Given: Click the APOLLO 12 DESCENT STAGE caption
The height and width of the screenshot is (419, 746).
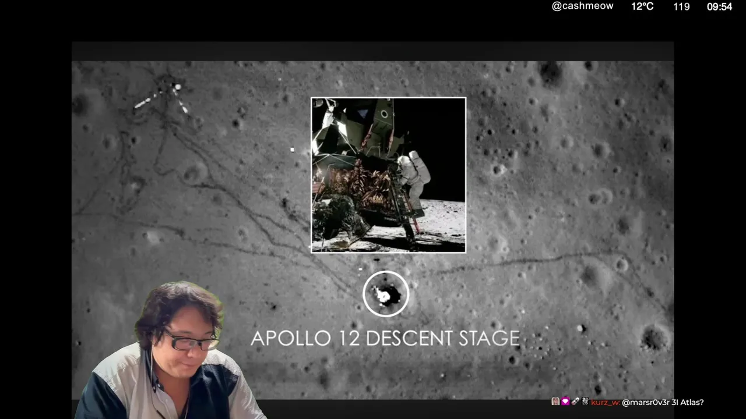Looking at the screenshot, I should click(x=385, y=338).
